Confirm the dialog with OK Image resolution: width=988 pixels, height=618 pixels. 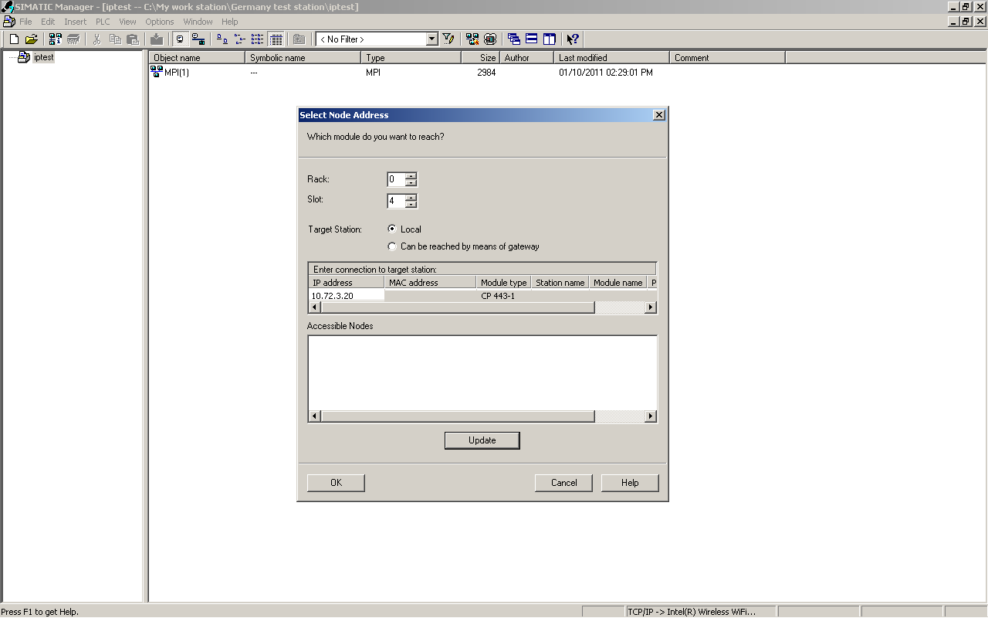pos(336,483)
